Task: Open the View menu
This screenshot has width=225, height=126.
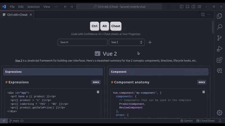Action: click(x=47, y=7)
